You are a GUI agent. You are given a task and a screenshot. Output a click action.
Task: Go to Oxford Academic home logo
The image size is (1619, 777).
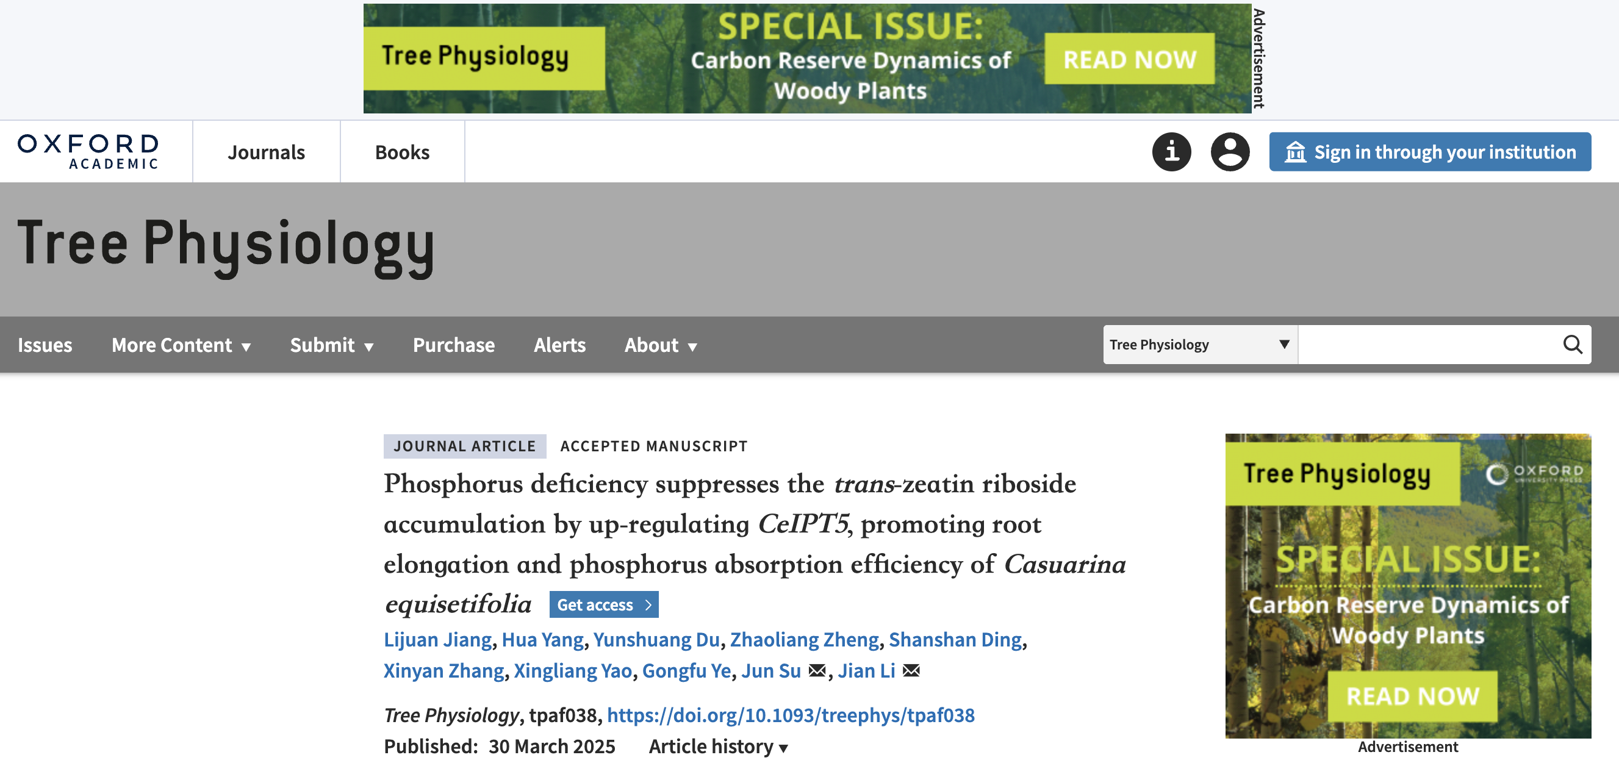pyautogui.click(x=88, y=152)
